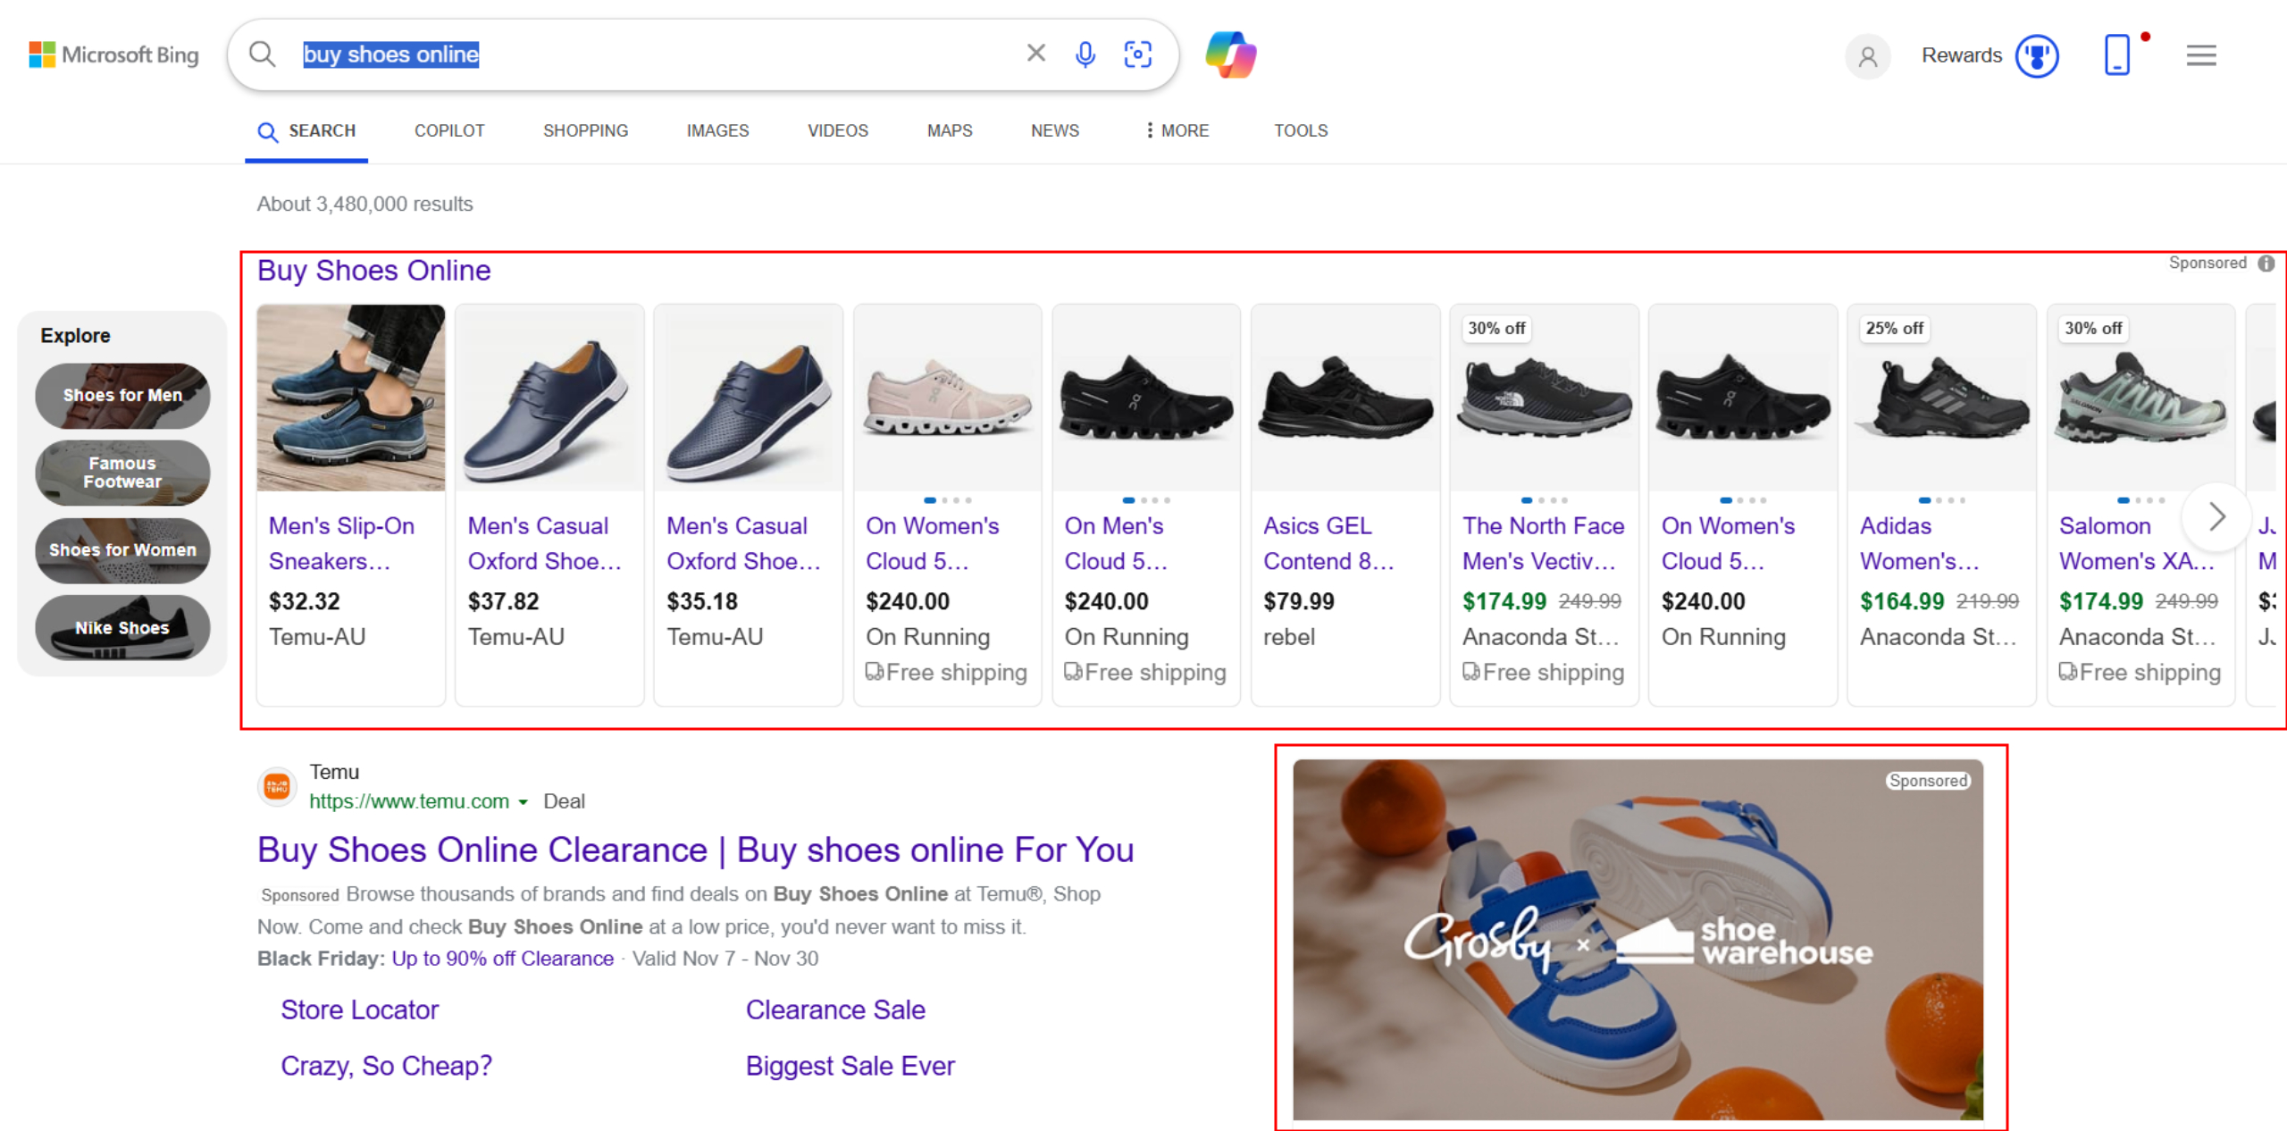
Task: Advance product carousel with right arrow
Action: [2216, 516]
